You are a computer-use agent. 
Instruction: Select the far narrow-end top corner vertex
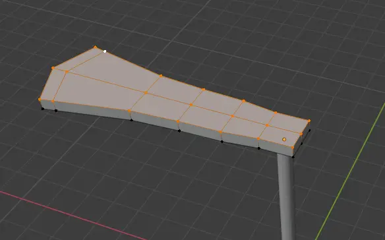click(x=309, y=121)
